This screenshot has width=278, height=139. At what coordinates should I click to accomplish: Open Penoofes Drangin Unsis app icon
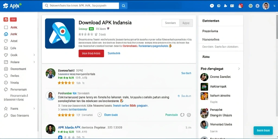(204, 113)
